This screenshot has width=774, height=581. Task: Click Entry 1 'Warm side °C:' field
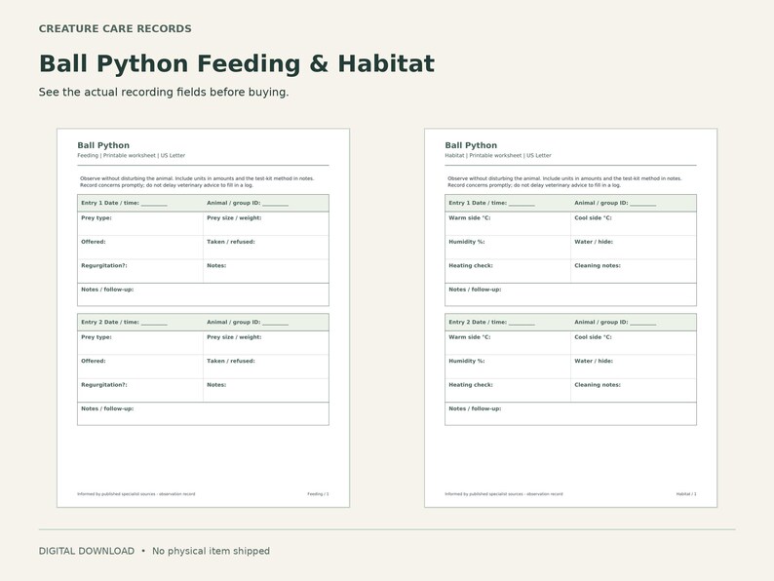click(508, 223)
